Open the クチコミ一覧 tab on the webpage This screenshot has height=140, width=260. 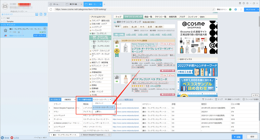coord(161,17)
